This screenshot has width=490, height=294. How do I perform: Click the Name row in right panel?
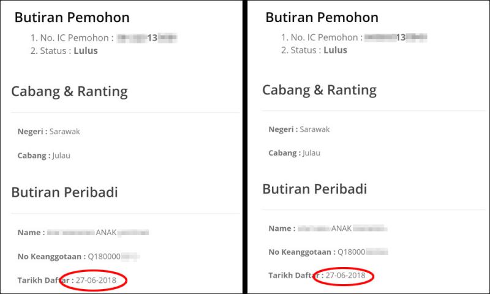328,228
